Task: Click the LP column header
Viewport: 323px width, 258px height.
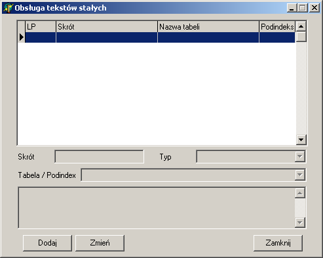Action: 41,27
